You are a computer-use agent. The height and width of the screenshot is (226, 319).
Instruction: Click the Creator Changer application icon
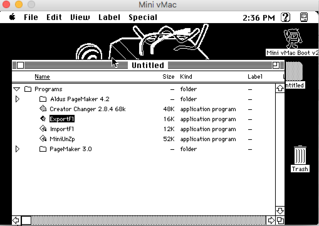[x=43, y=109]
